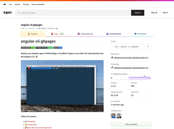Open the Pricing page
Viewport: 174px width, 129px height.
tap(26, 5)
